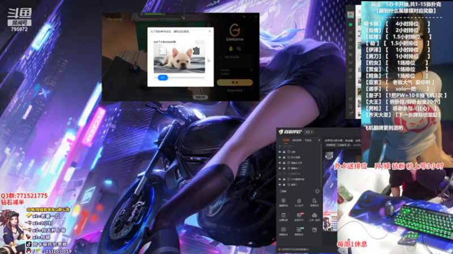Switch to the first orange scene tab
This screenshot has height=254, width=453.
(x=286, y=140)
